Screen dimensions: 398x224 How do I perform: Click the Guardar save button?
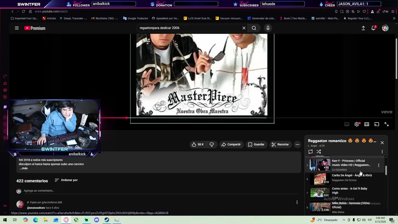256,144
